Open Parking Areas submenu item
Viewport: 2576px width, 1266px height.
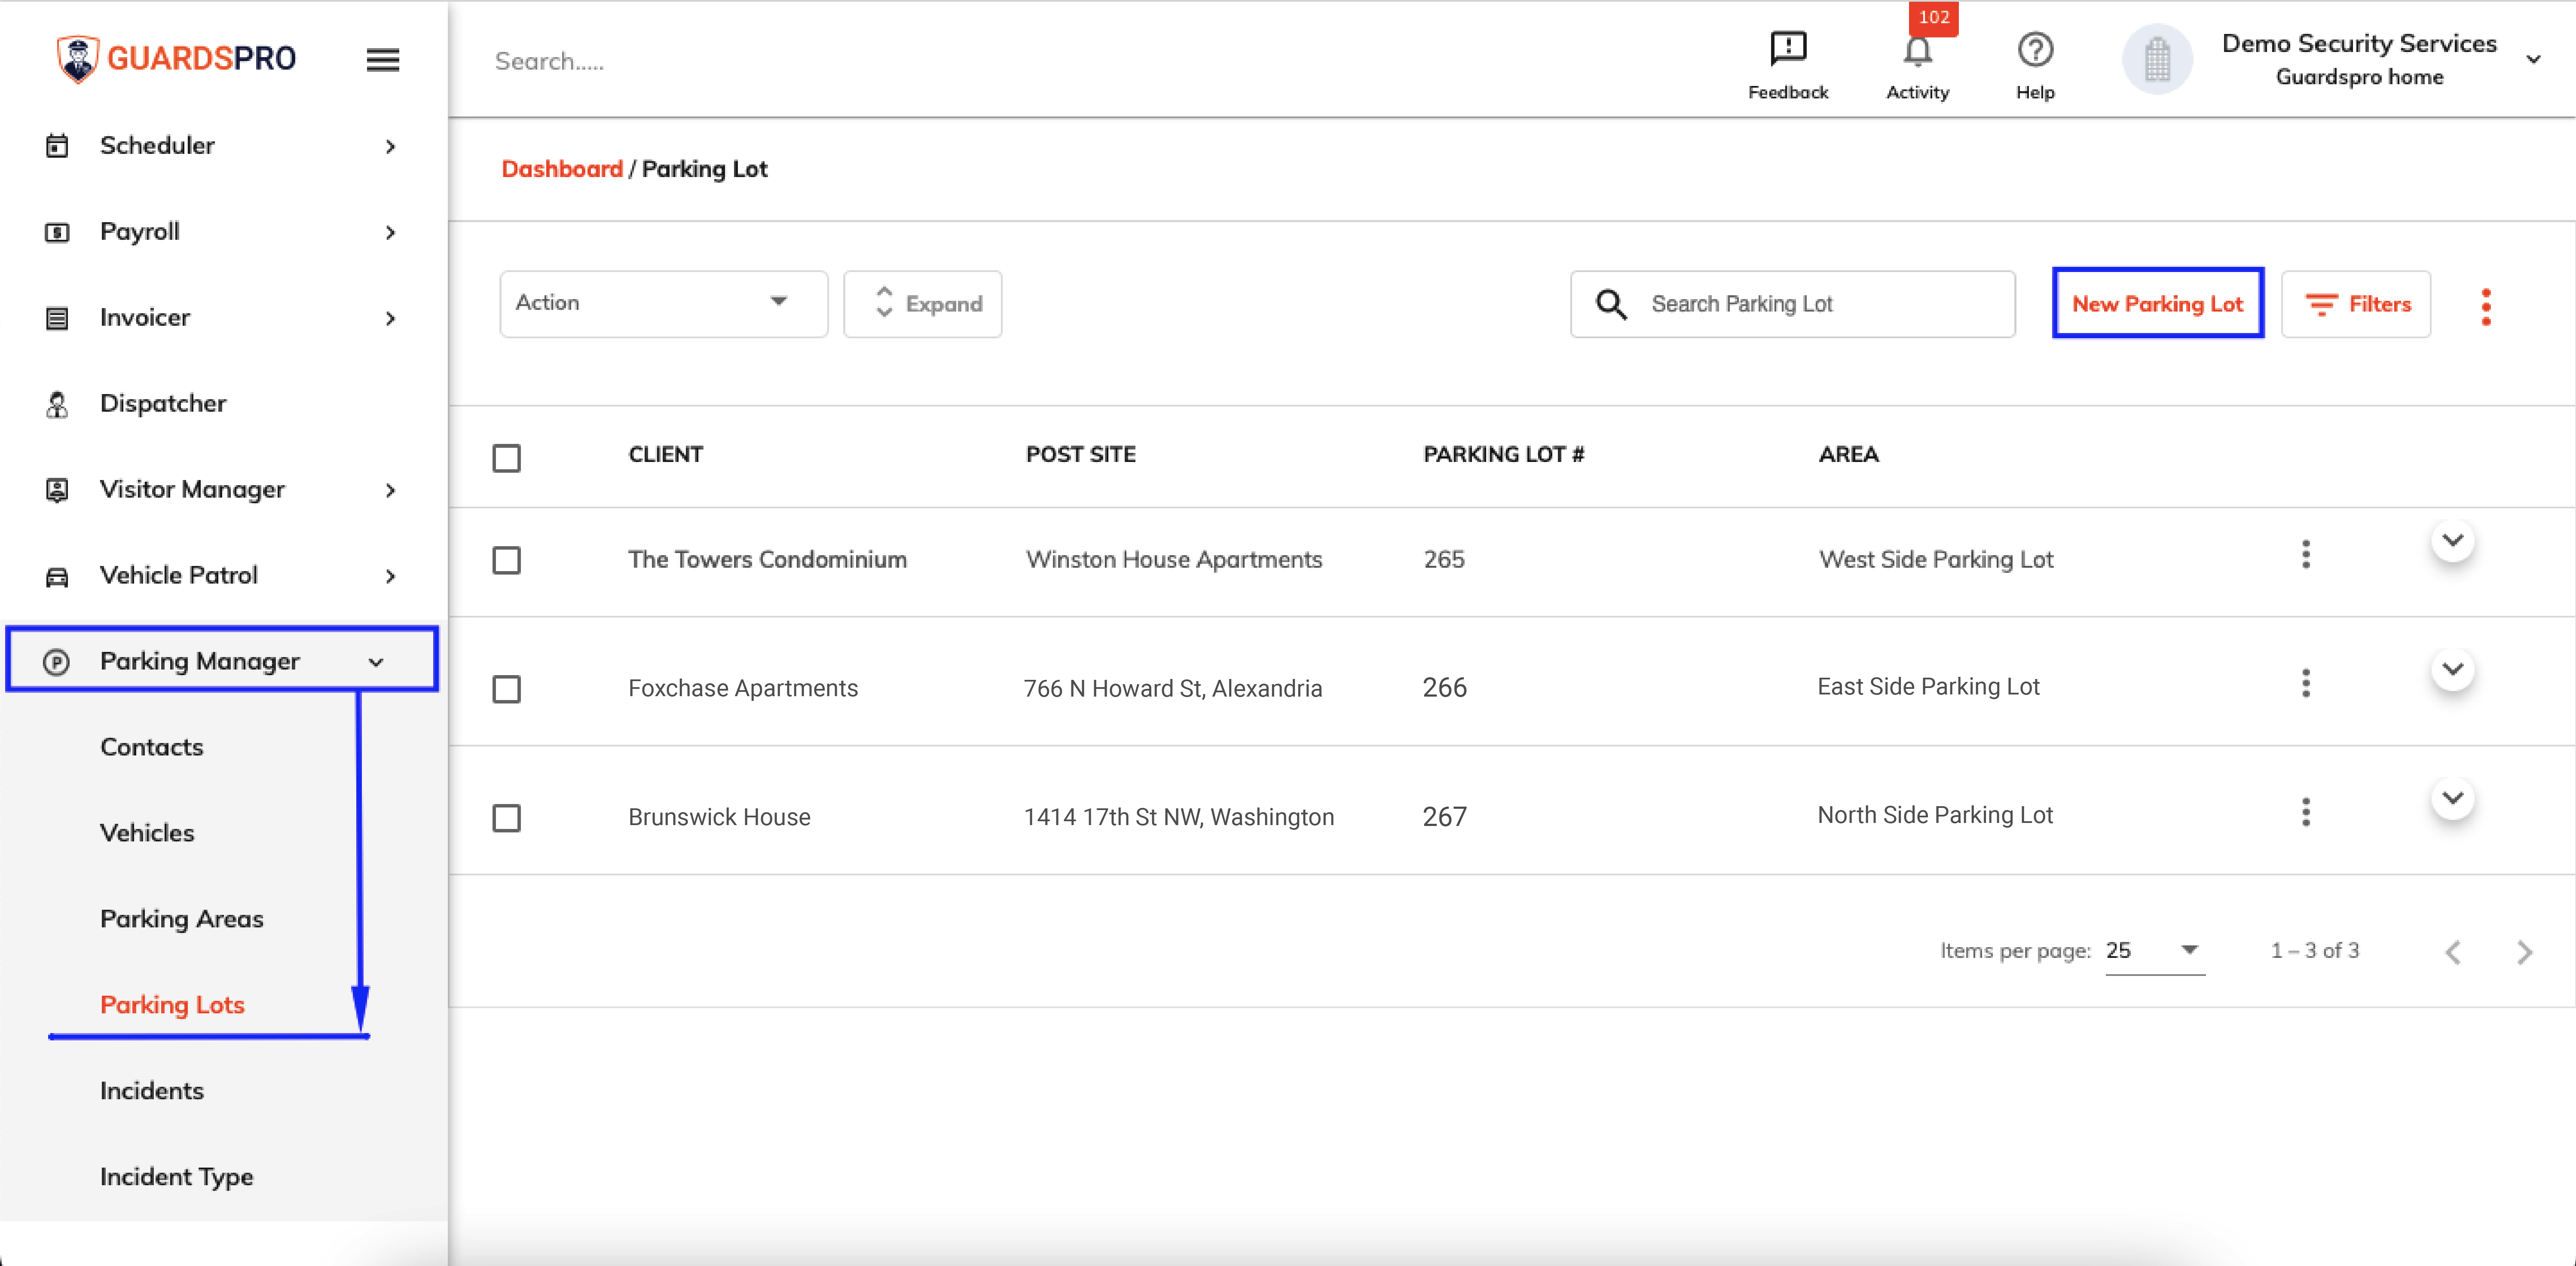tap(182, 919)
